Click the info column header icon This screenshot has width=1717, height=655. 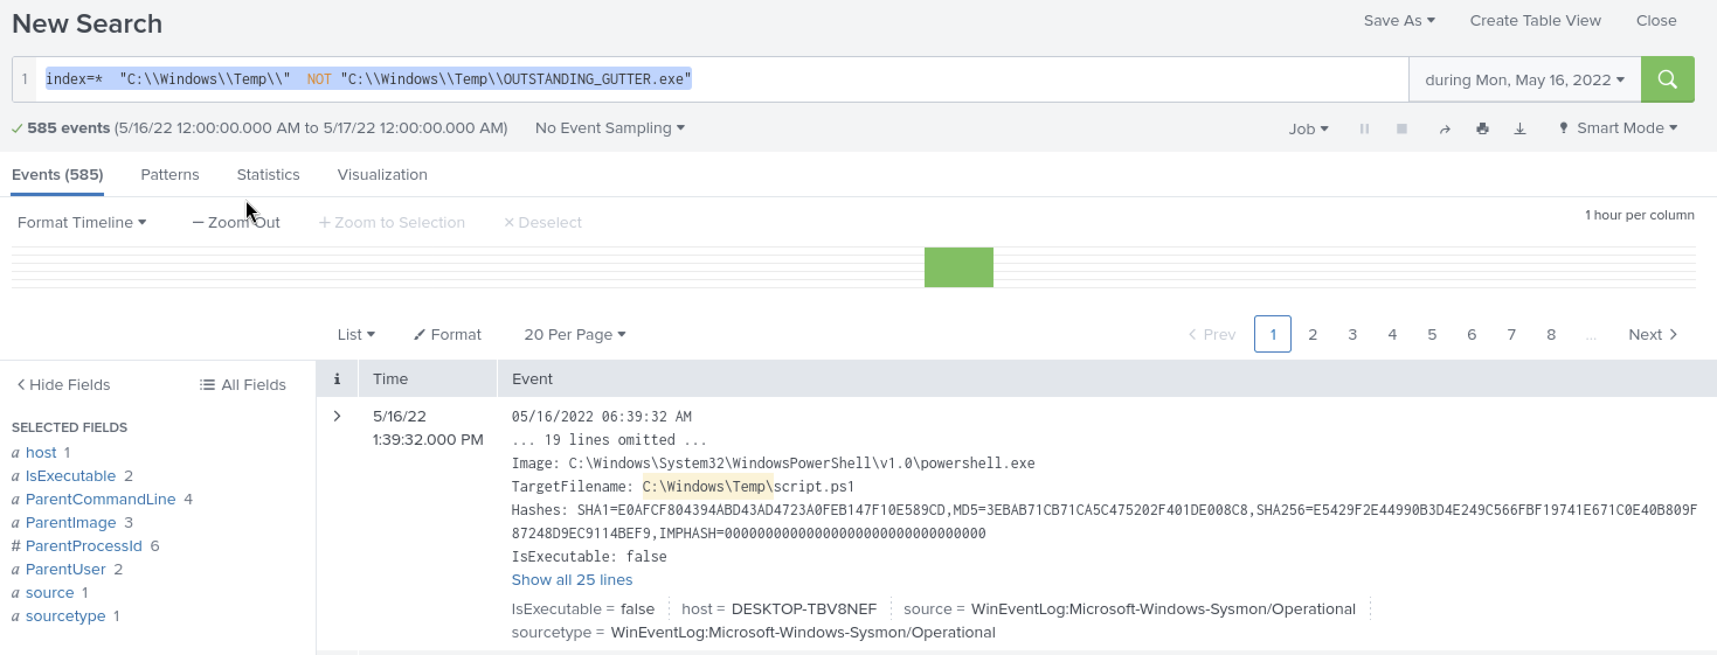click(x=337, y=379)
